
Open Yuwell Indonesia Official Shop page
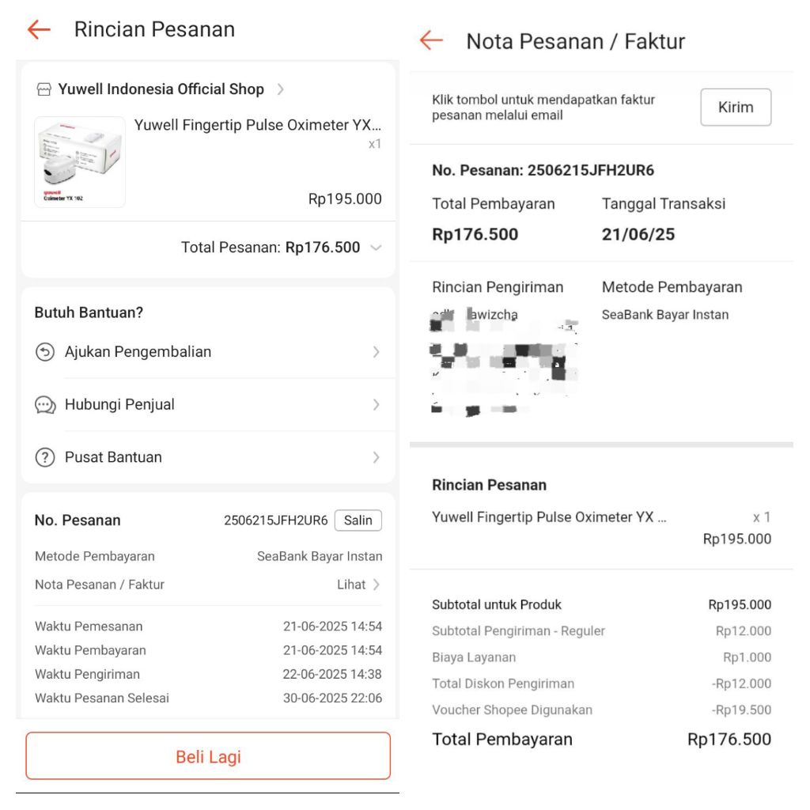161,89
